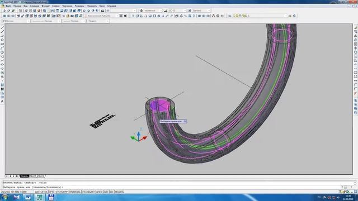Choose the Mirror tool in Modify toolbar
The height and width of the screenshot is (201, 358).
click(x=356, y=36)
